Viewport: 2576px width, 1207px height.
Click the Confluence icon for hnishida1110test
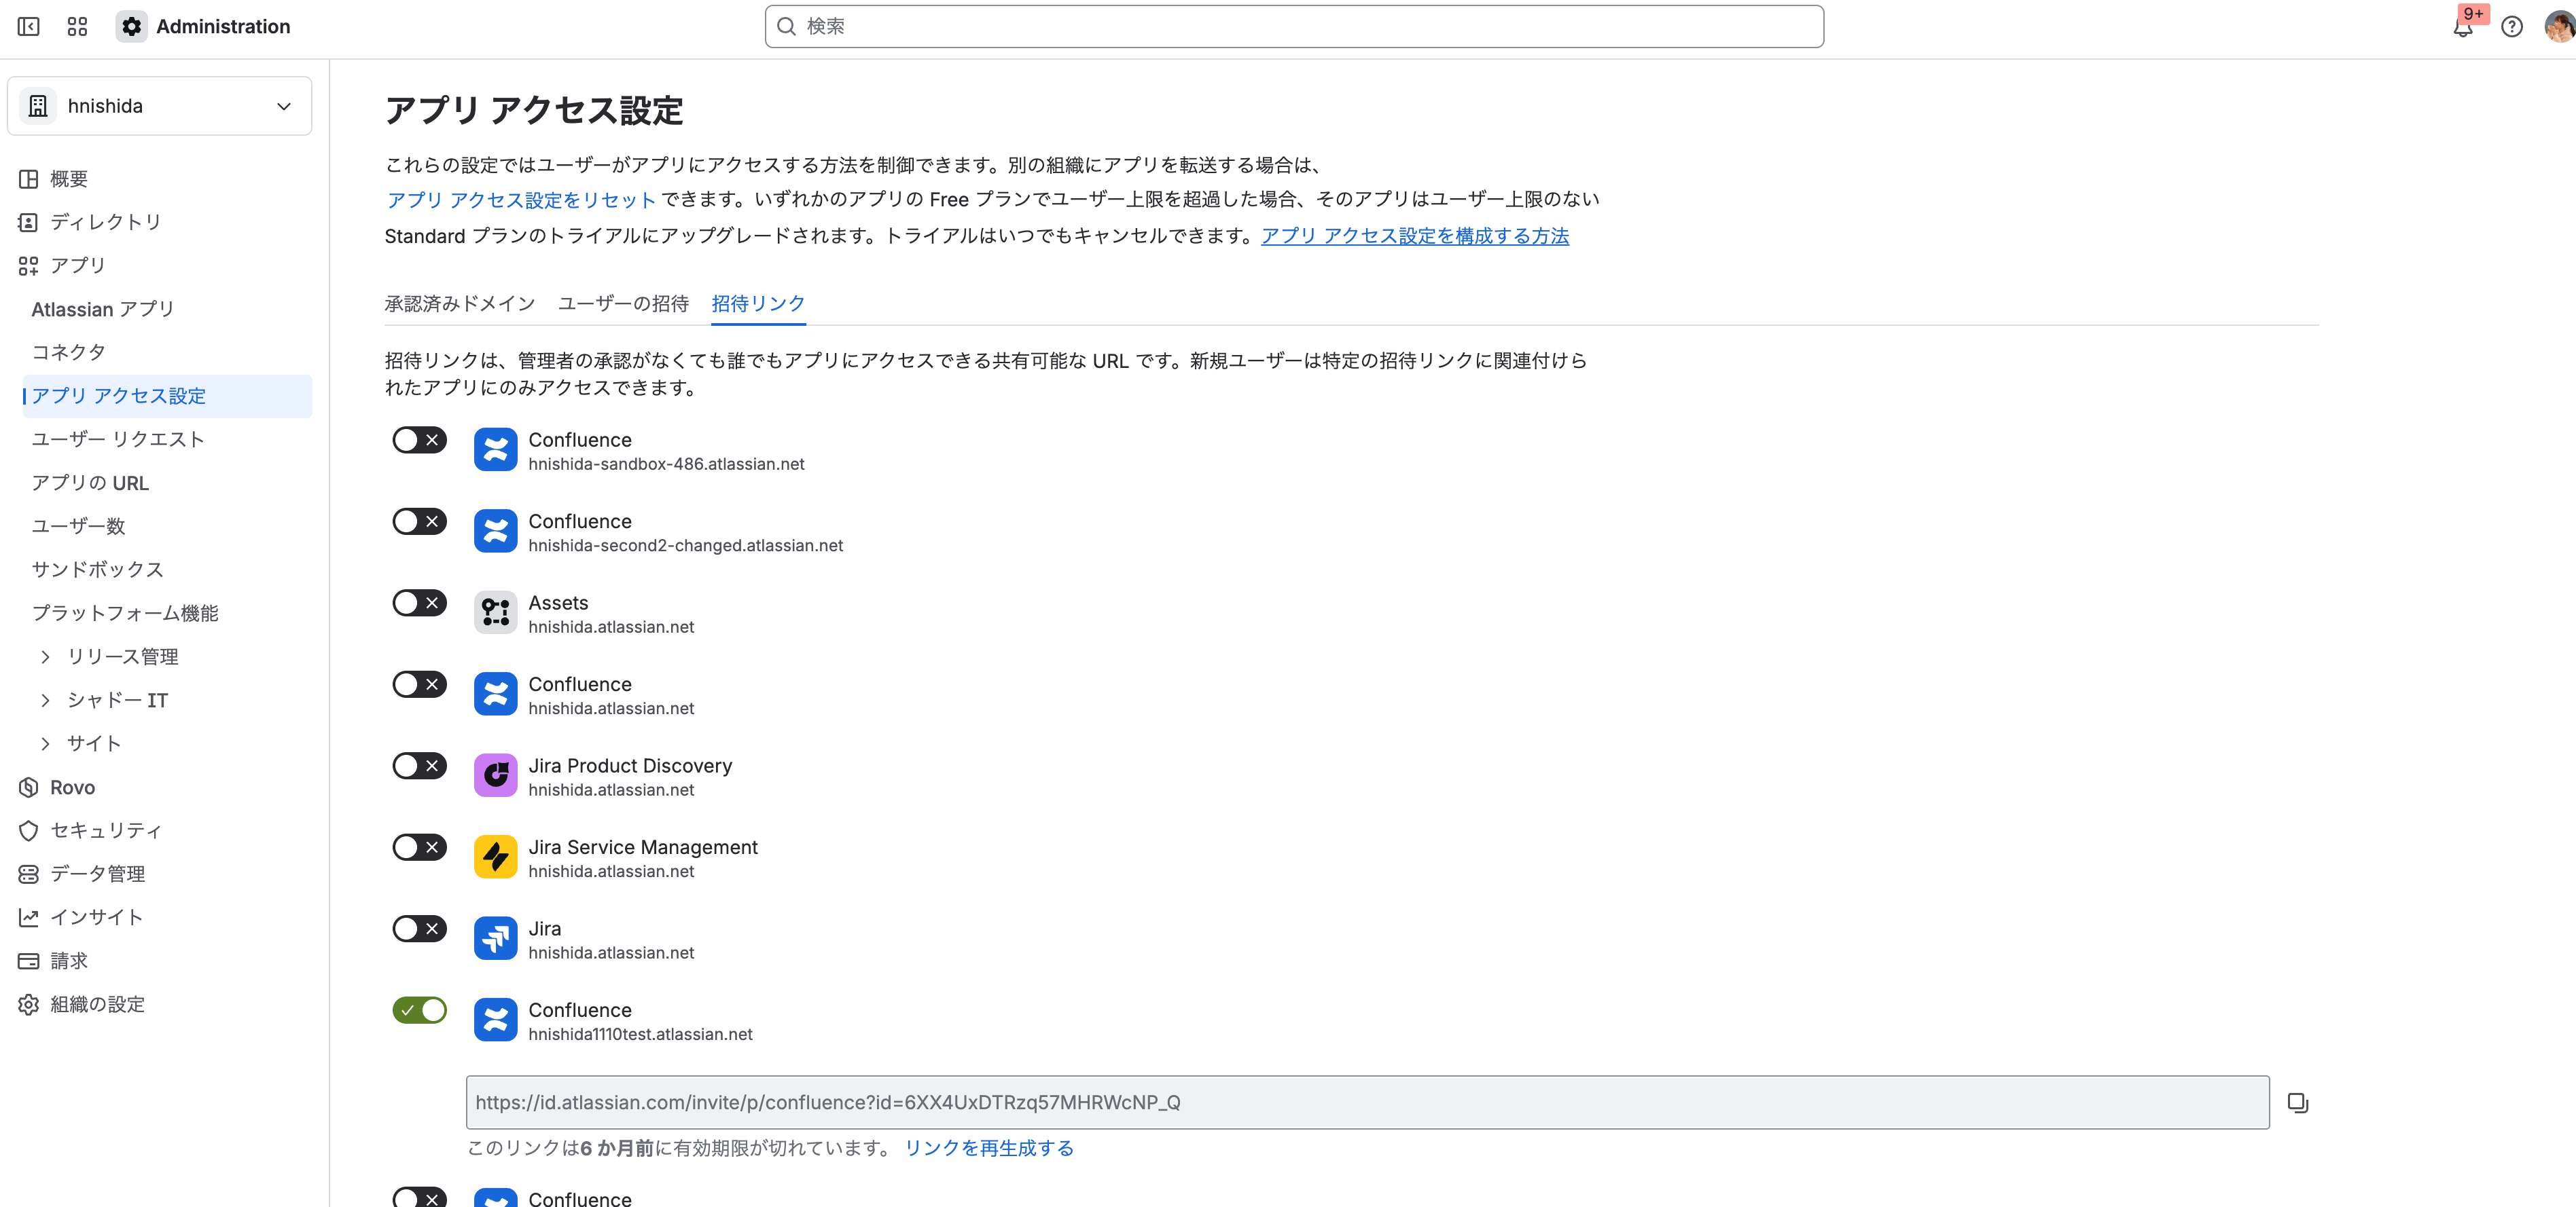[495, 1020]
